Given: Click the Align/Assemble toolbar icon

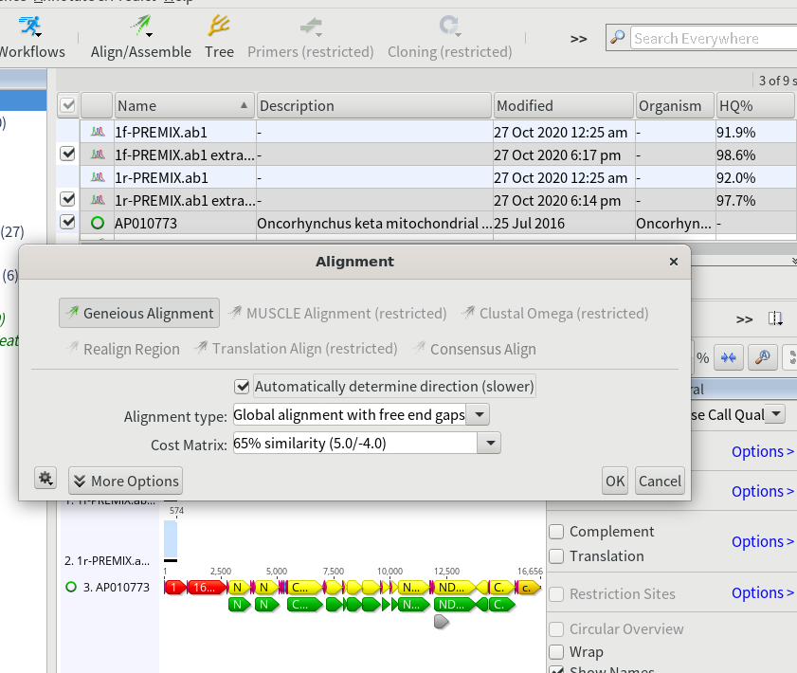Looking at the screenshot, I should (141, 26).
